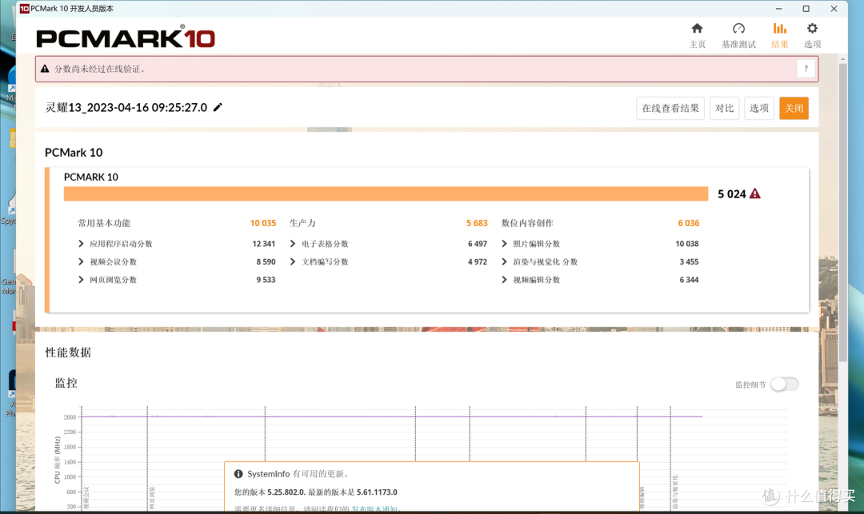Click the 数位内容创作 category label
The width and height of the screenshot is (864, 514).
point(527,223)
